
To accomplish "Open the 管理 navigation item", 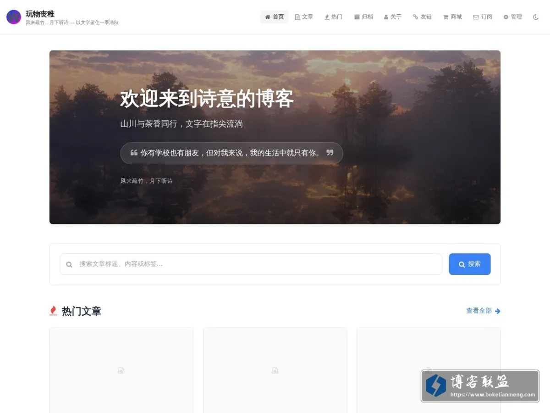I will click(512, 17).
